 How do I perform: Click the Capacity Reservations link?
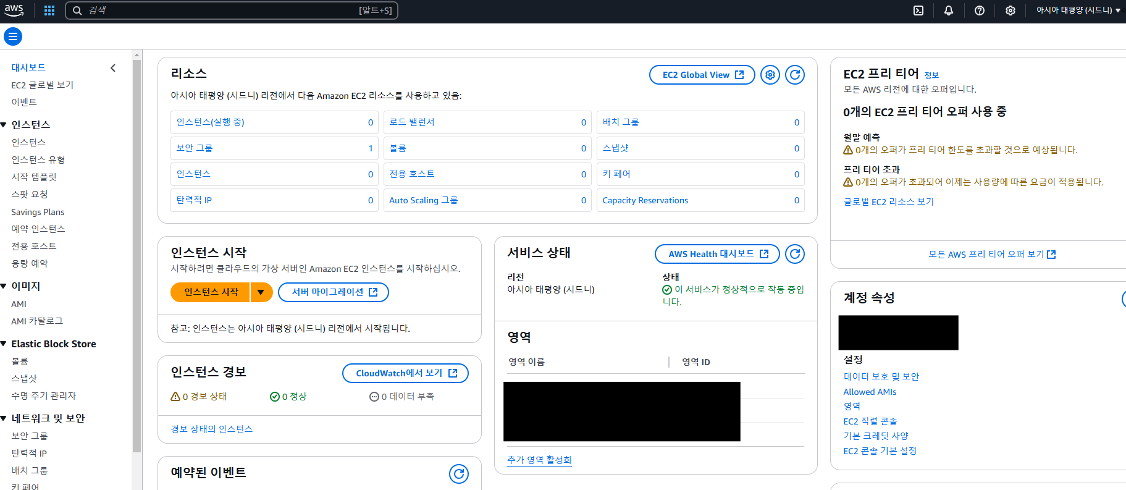tap(645, 200)
